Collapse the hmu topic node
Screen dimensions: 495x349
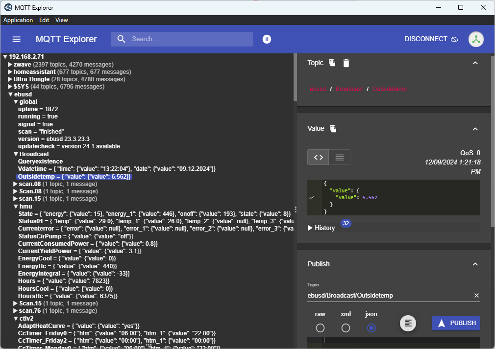(x=16, y=207)
